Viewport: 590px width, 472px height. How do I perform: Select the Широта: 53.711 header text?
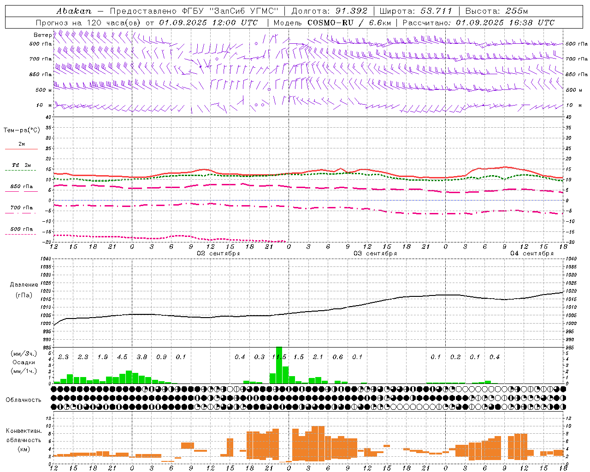tap(416, 11)
